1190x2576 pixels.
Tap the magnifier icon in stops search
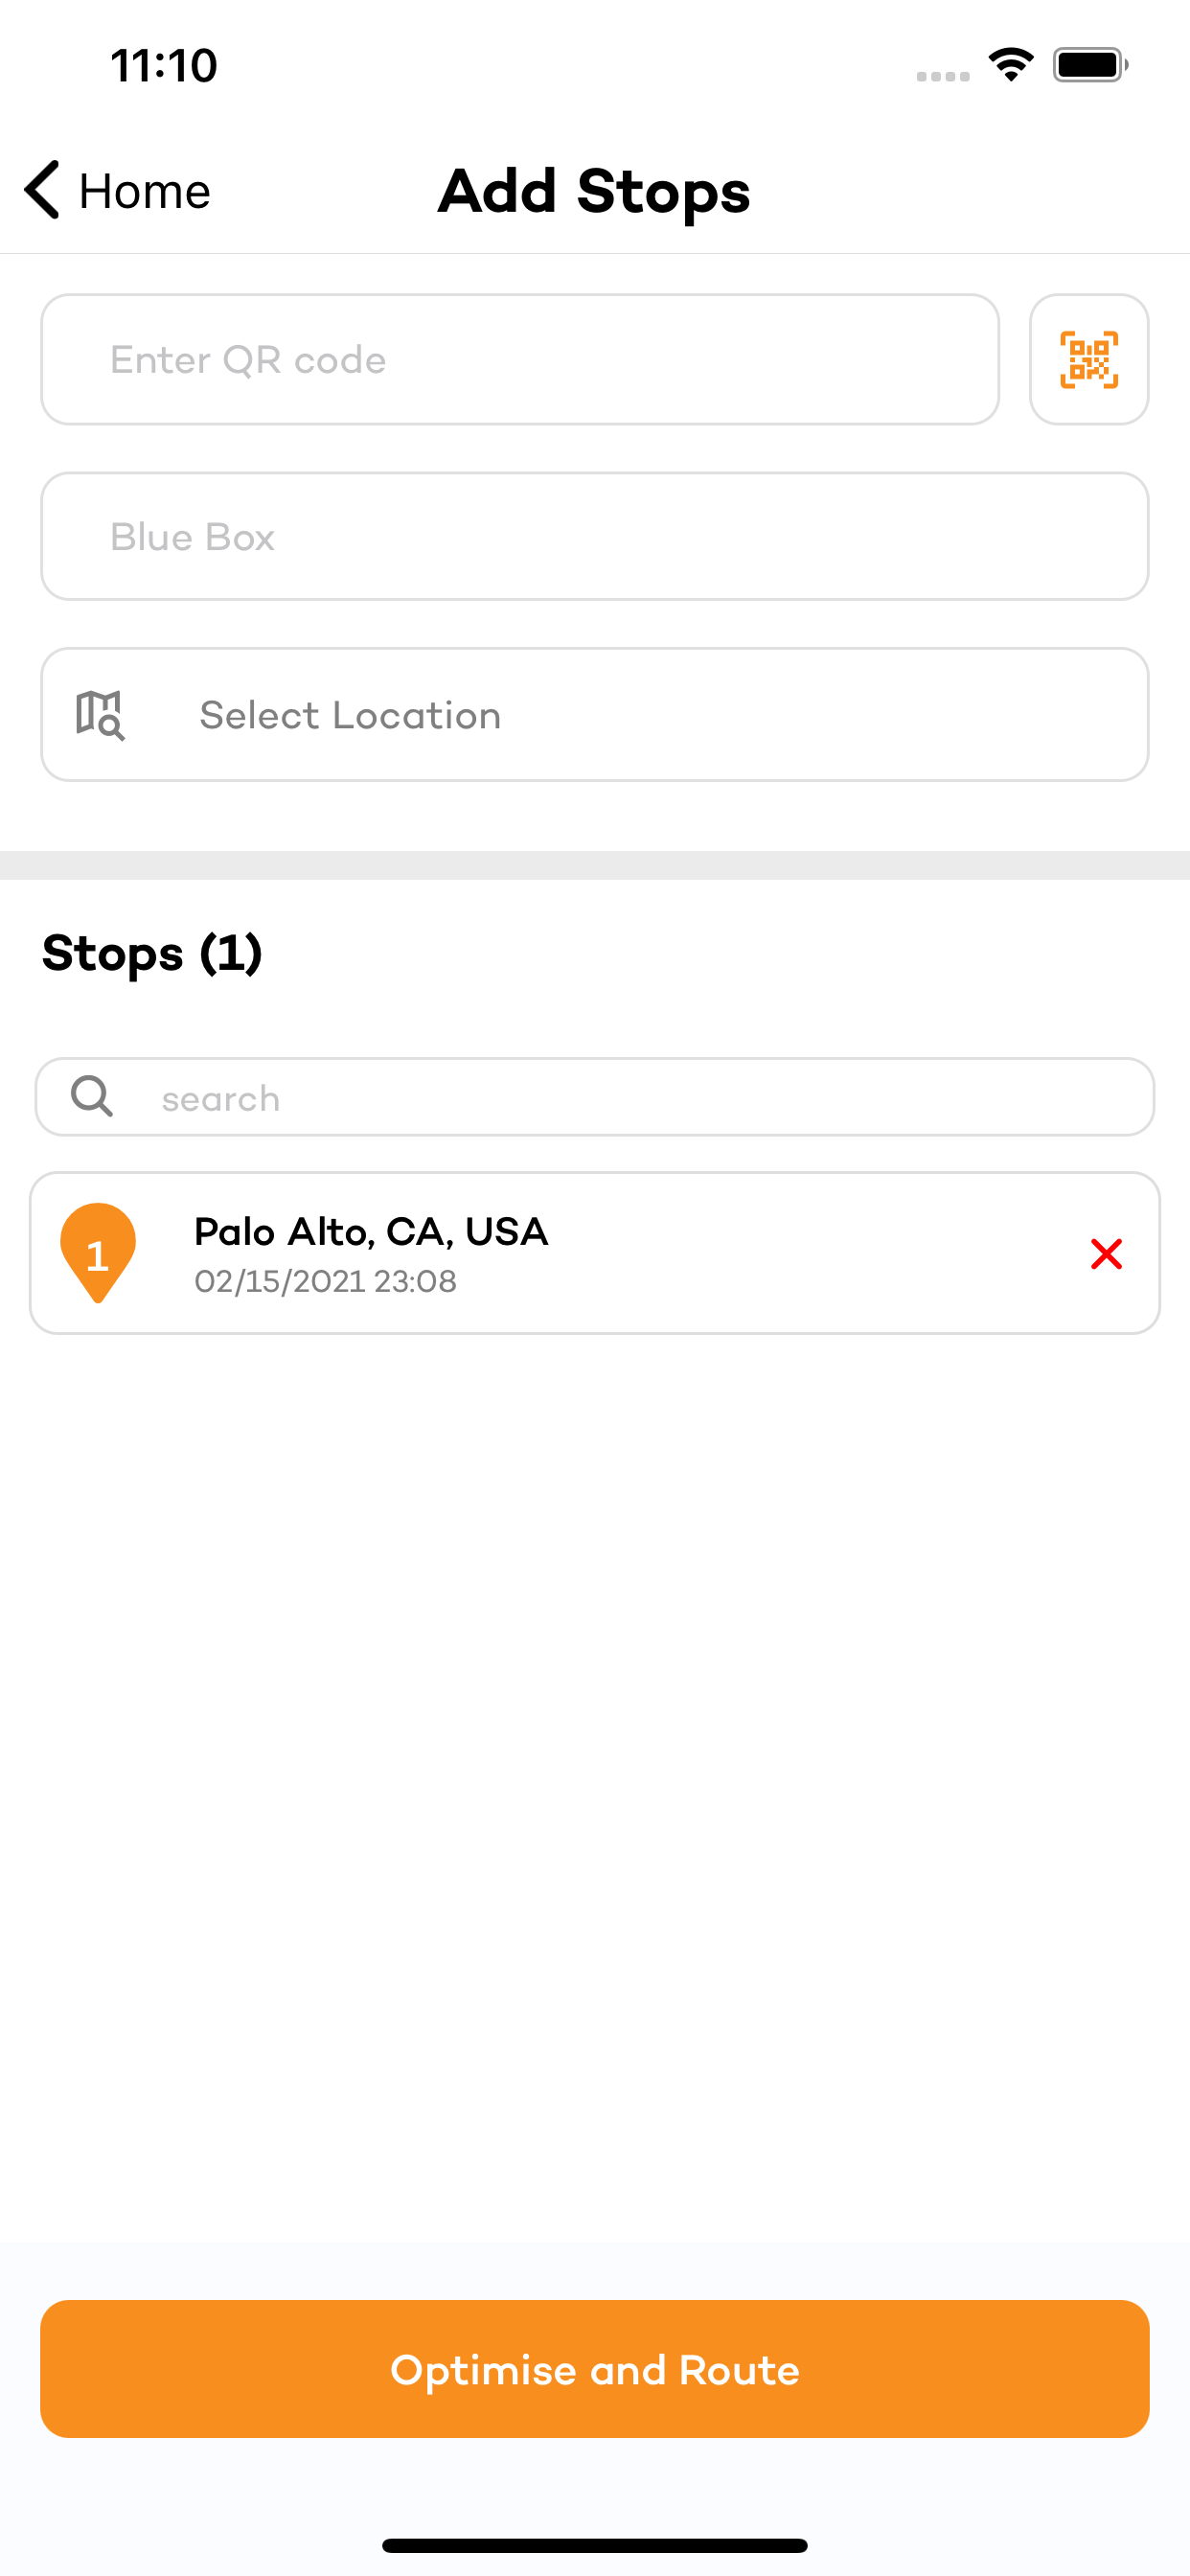(92, 1096)
